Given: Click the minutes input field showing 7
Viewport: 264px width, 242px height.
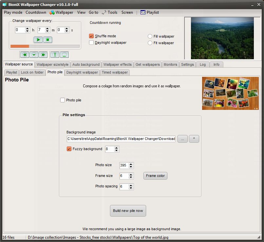Looking at the screenshot, I should tap(42, 30).
